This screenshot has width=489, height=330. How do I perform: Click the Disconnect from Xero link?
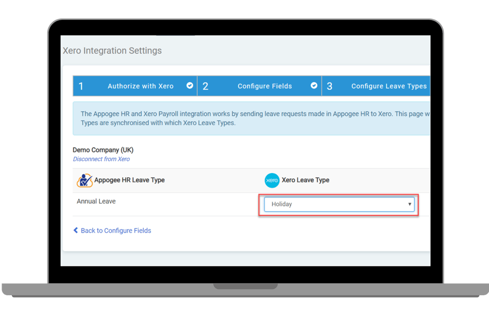pos(101,159)
